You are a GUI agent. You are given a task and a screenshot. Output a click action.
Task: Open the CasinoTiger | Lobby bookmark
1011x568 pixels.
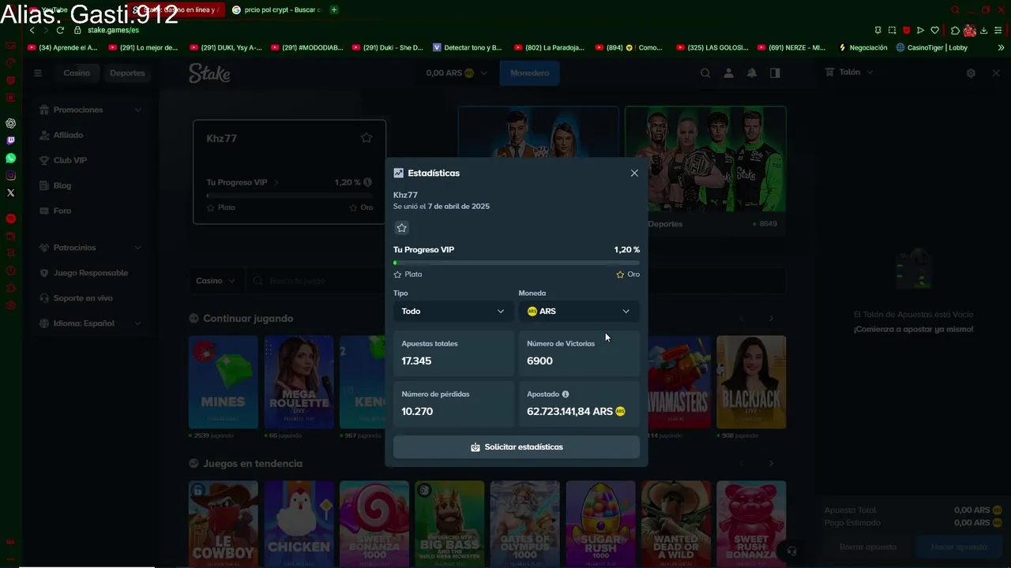pos(932,47)
